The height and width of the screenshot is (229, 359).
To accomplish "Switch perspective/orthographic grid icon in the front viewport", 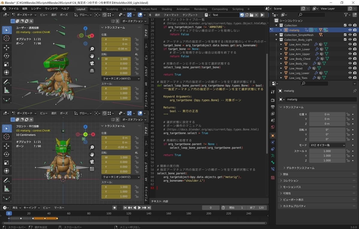I will [92, 169].
